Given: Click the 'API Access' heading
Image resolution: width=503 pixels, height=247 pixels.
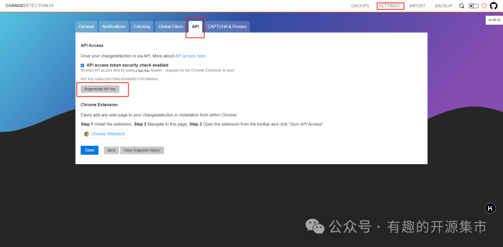Looking at the screenshot, I should click(92, 46).
